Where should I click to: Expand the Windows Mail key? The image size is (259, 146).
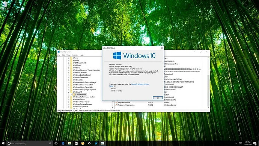[x=69, y=80]
